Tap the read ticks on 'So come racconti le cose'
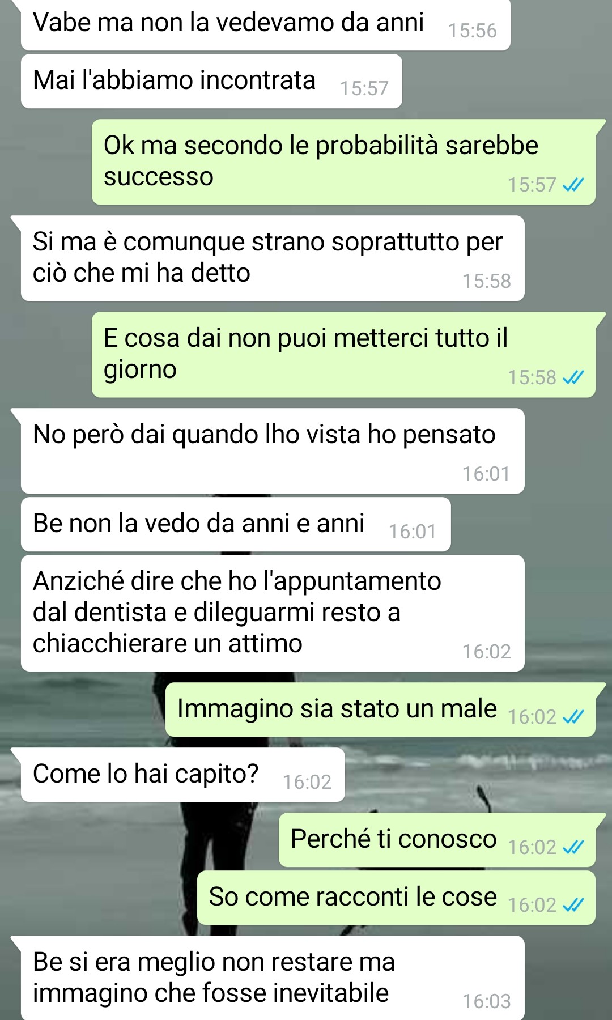The width and height of the screenshot is (612, 1020). pyautogui.click(x=573, y=905)
